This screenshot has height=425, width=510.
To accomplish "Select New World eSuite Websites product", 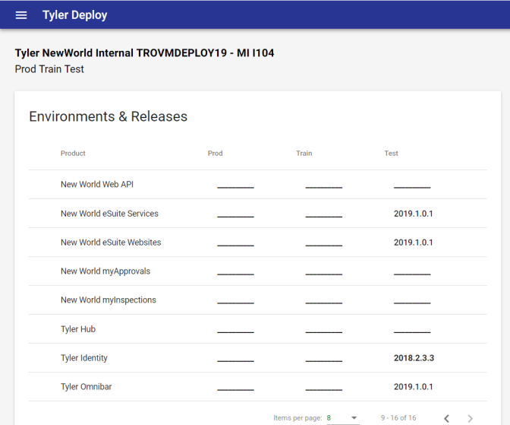I will pyautogui.click(x=111, y=243).
